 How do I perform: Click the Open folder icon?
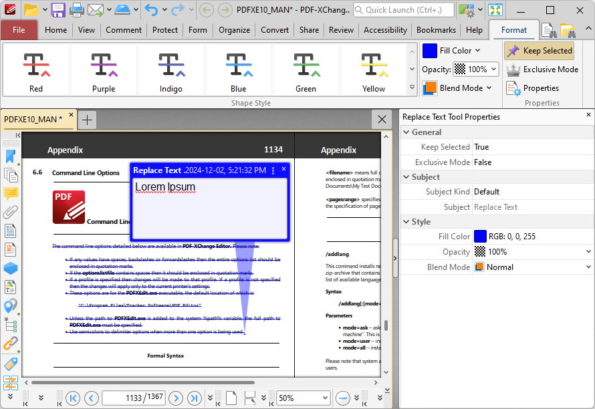tap(31, 10)
